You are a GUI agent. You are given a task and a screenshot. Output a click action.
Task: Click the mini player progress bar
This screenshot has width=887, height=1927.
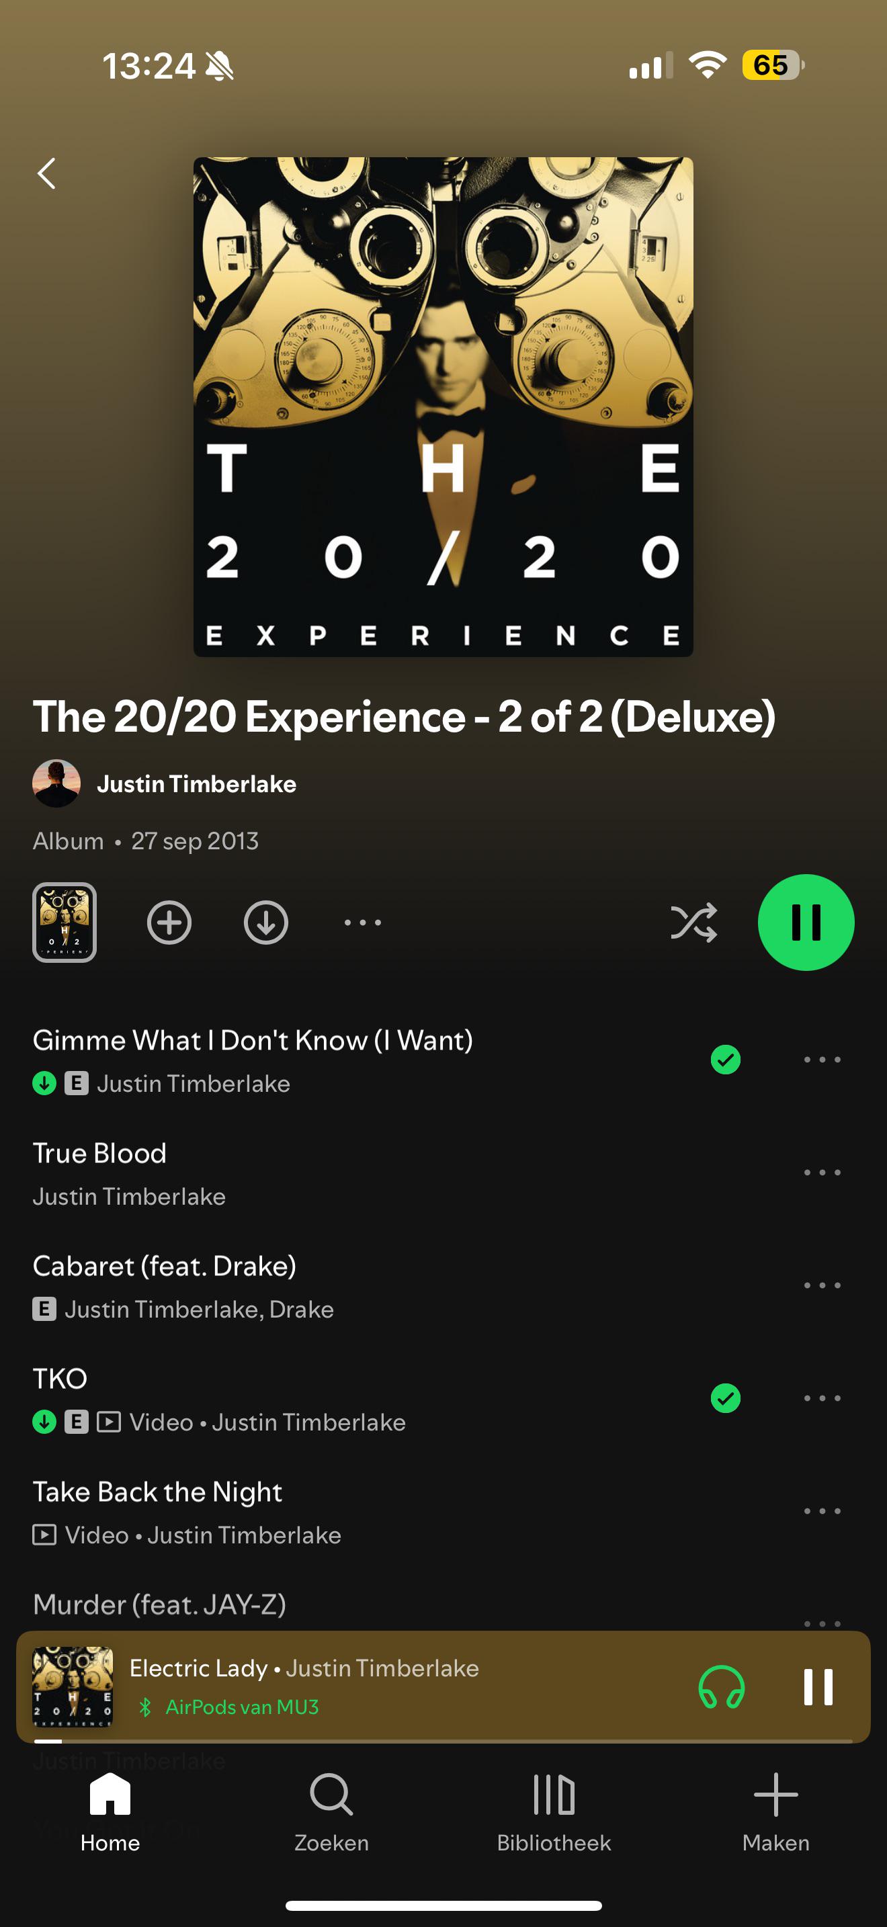443,1742
